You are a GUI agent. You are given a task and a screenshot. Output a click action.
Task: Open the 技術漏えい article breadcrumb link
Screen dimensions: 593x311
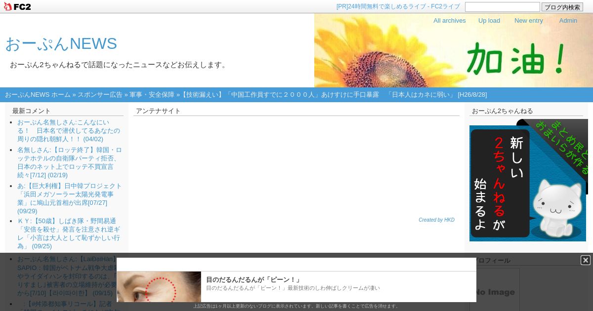click(x=334, y=95)
